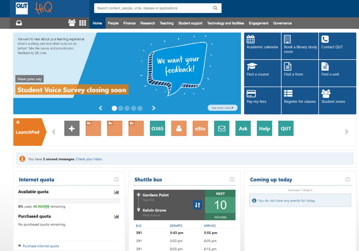359x251 pixels.
Task: Advance the news carousel with the right chevron
Action: click(x=154, y=108)
